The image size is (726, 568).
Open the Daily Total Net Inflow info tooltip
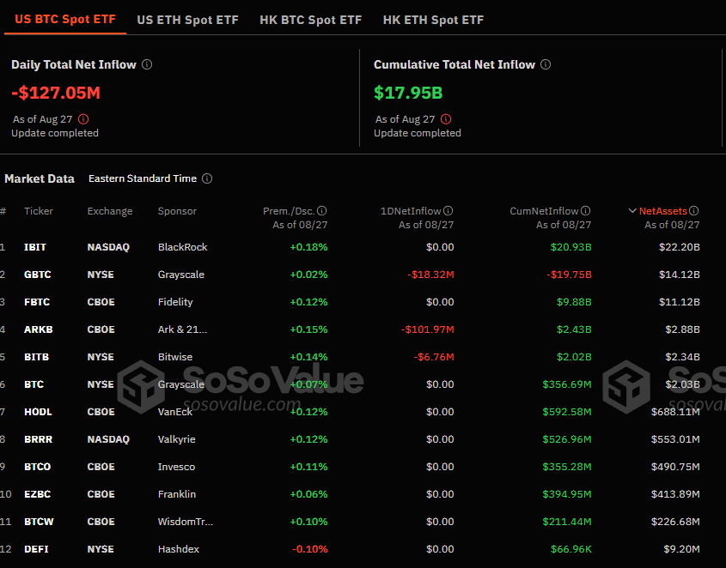pyautogui.click(x=147, y=63)
